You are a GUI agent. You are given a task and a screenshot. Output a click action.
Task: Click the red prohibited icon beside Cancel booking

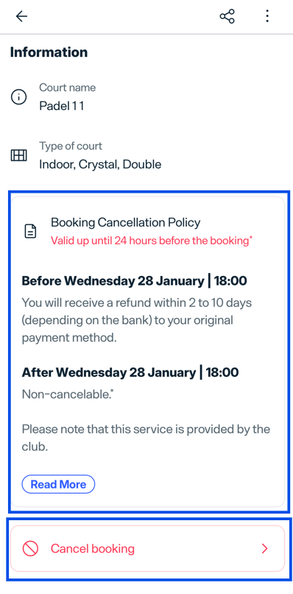click(30, 548)
